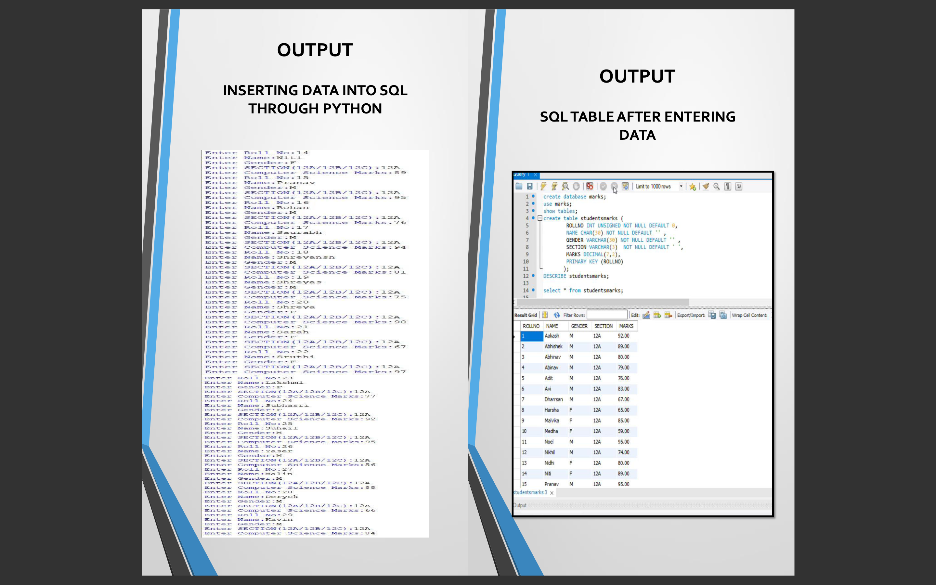Run the statement under cursor lightning-cursor icon
This screenshot has height=585, width=936.
pyautogui.click(x=554, y=186)
